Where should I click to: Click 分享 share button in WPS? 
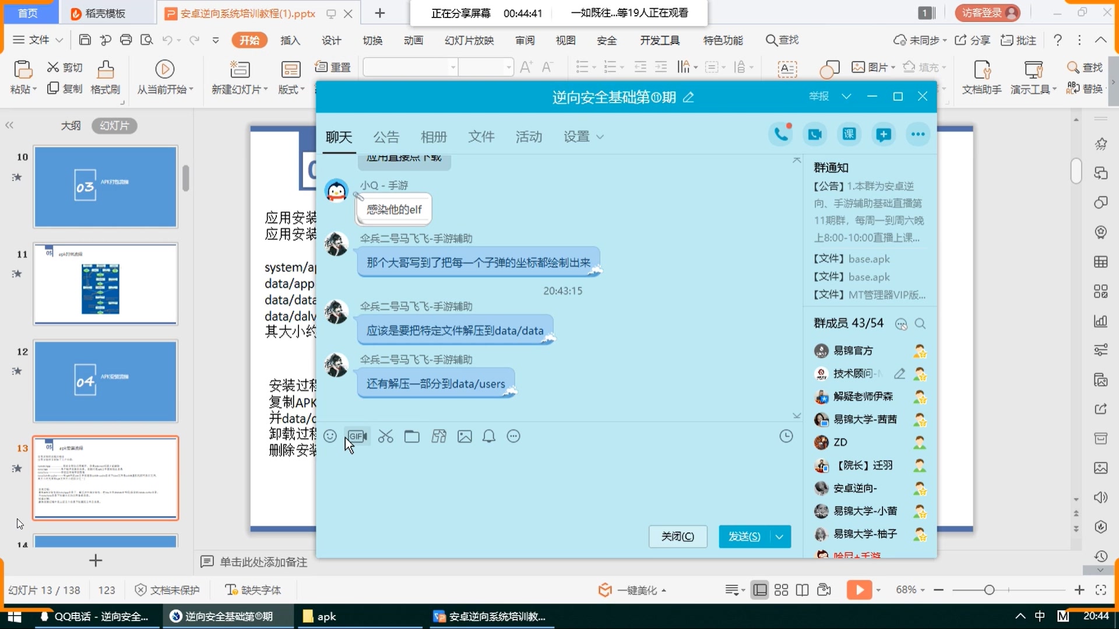coord(973,40)
